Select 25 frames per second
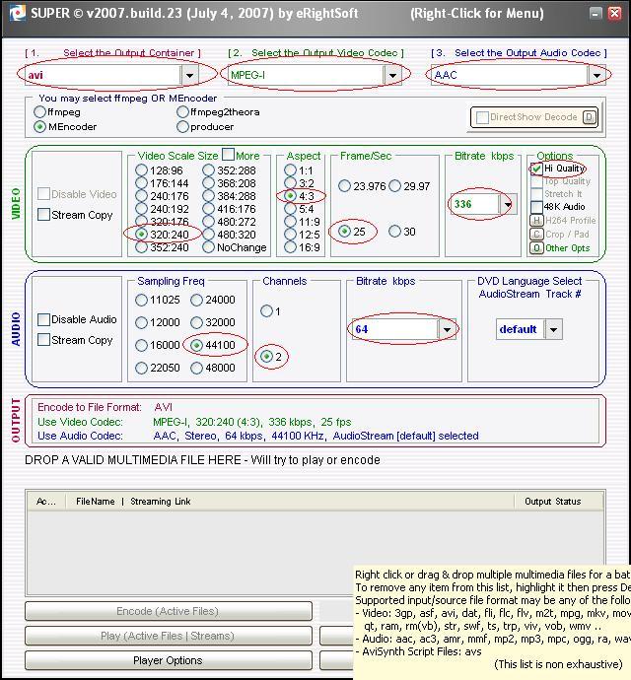 click(x=344, y=232)
